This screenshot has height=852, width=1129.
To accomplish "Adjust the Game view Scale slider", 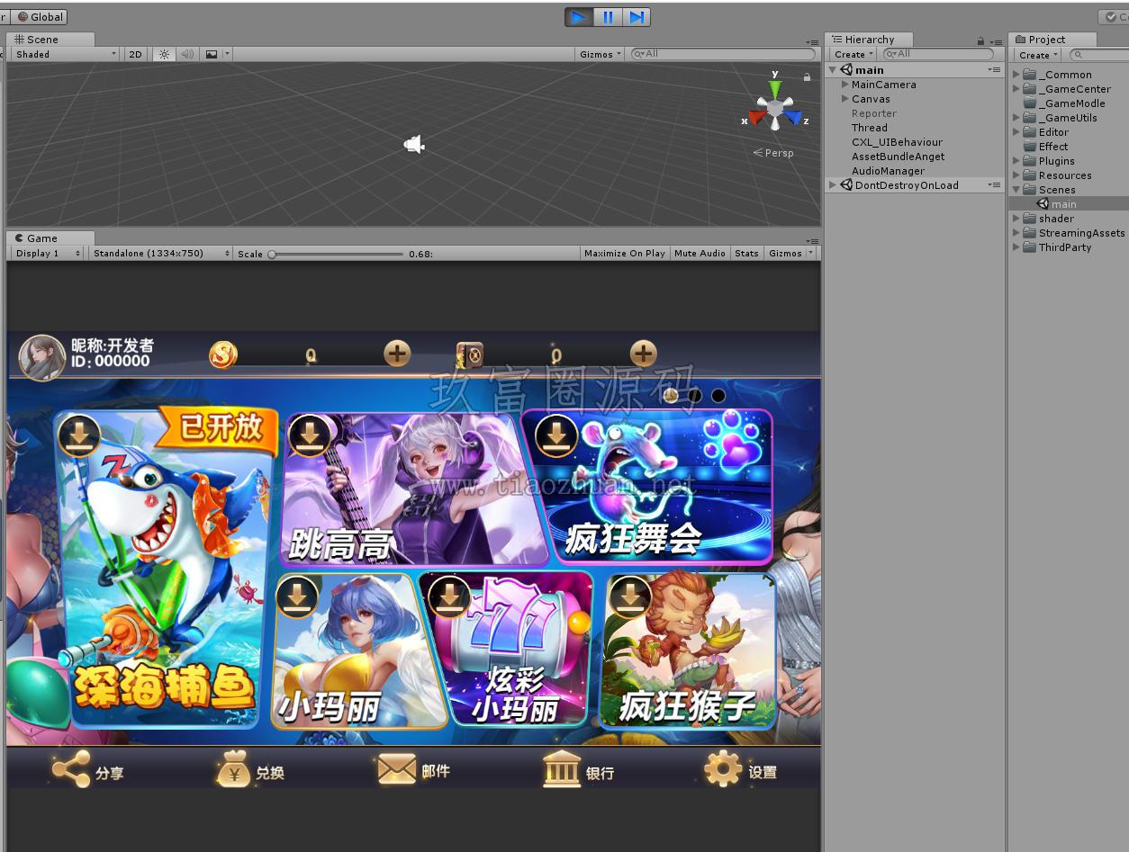I will [337, 255].
